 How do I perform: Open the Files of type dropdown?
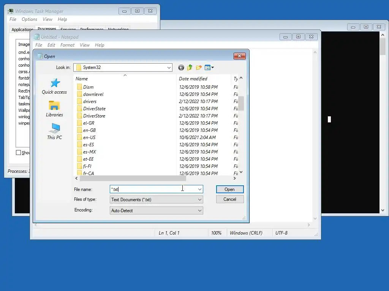(156, 199)
